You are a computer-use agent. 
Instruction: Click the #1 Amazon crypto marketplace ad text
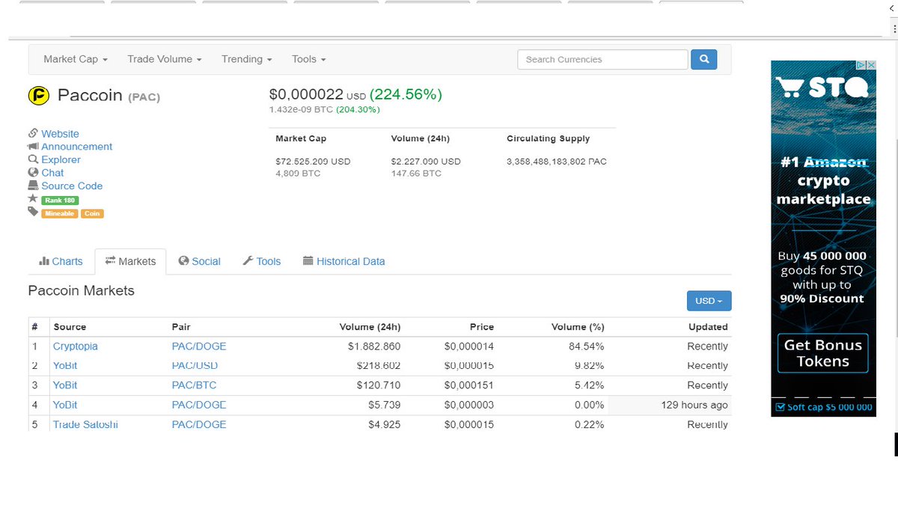pyautogui.click(x=823, y=181)
